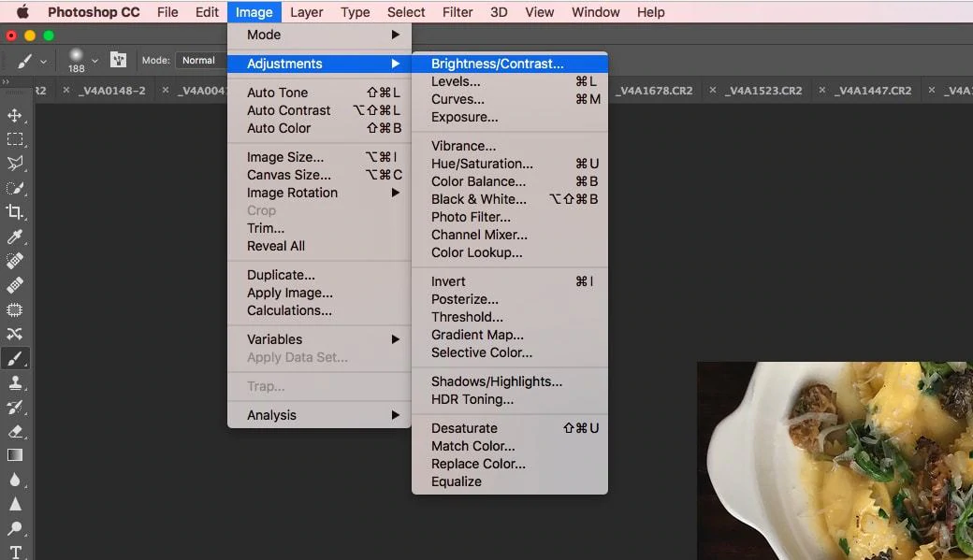This screenshot has height=560, width=973.
Task: Close the _V4A1447.CR2 tab
Action: tap(822, 90)
